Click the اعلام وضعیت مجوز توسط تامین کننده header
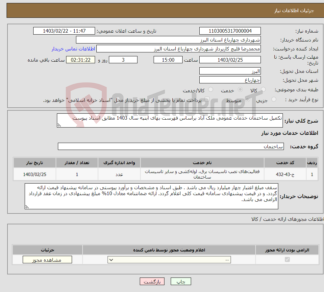The image size is (324, 292). 169,250
